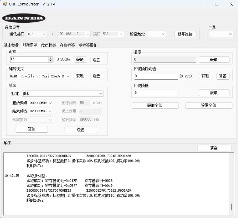The height and width of the screenshot is (218, 238).
Task: Open the 存取标签 tab
Action: pos(67,45)
